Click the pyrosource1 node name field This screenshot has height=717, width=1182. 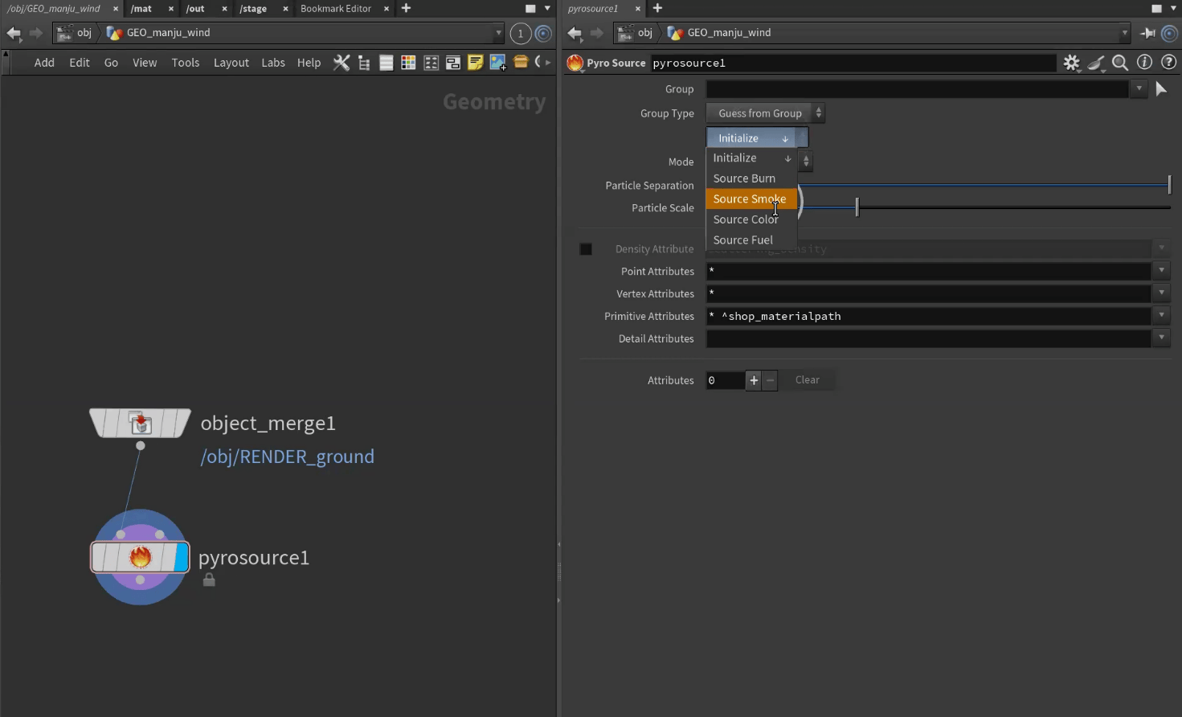pyautogui.click(x=852, y=63)
